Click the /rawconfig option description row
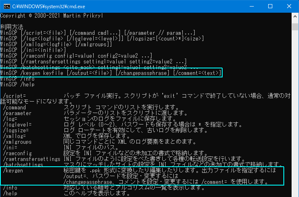This screenshot has height=197, width=299. pyautogui.click(x=105, y=153)
